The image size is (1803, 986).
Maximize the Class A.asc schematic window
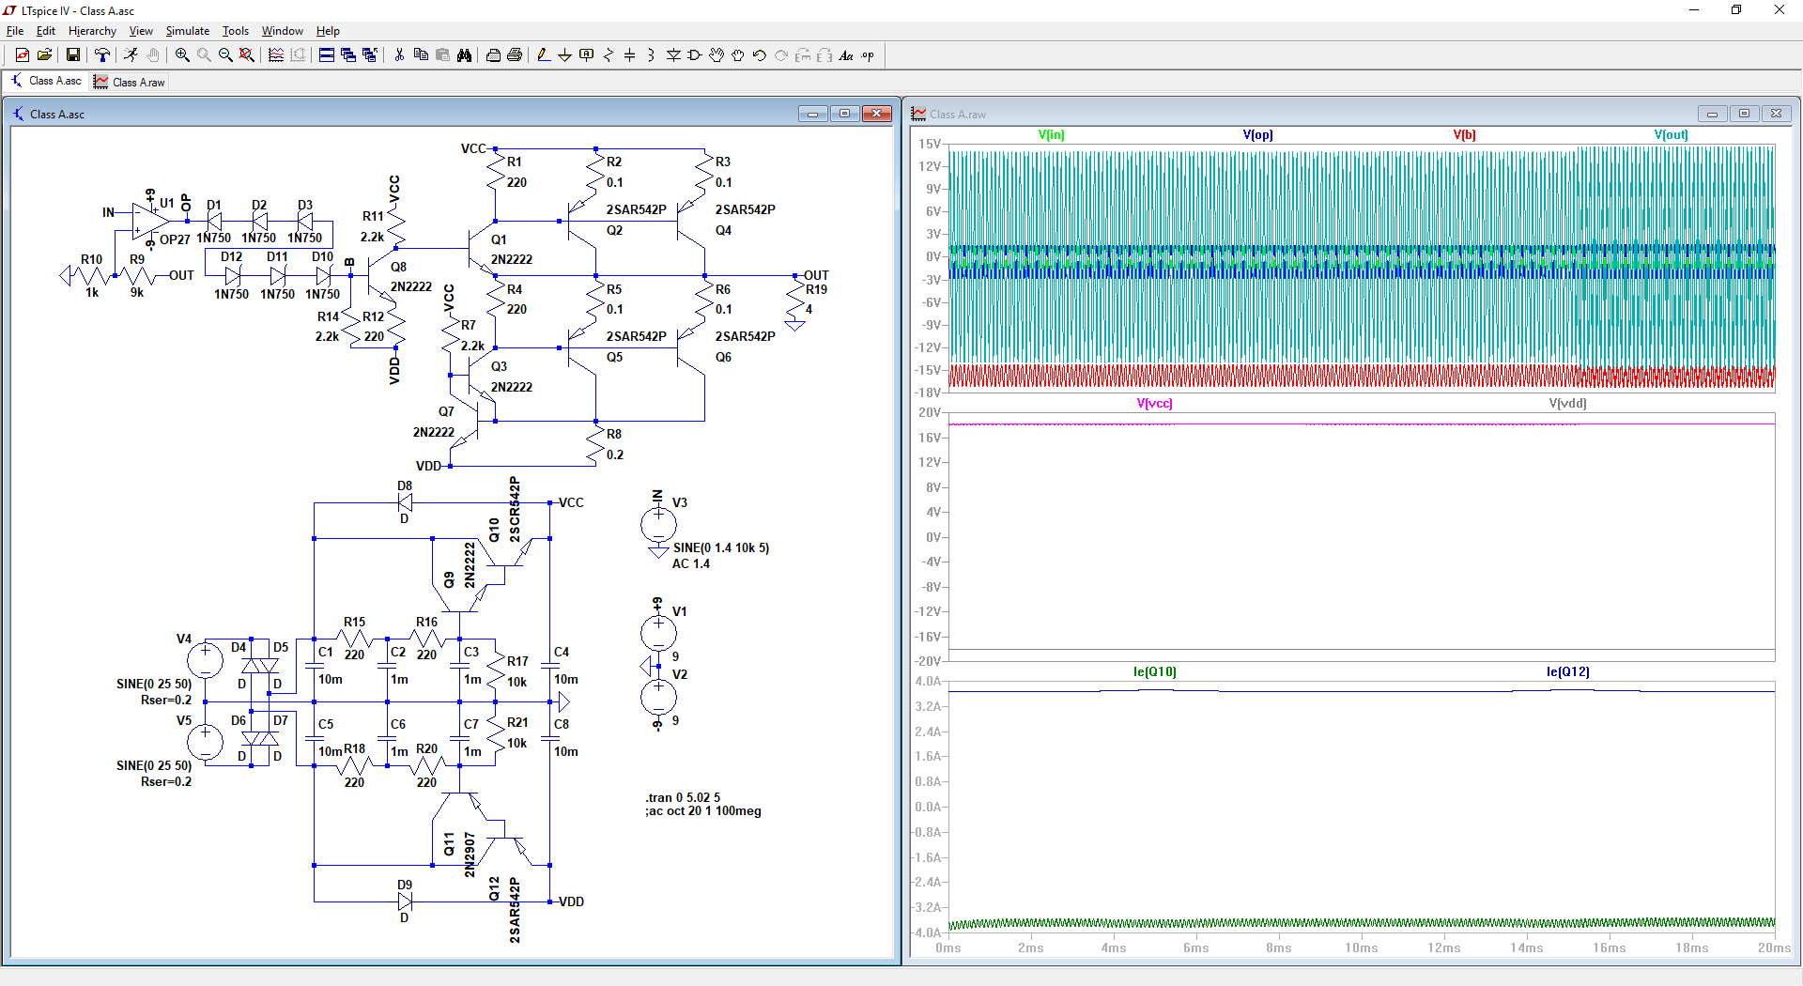tap(844, 114)
